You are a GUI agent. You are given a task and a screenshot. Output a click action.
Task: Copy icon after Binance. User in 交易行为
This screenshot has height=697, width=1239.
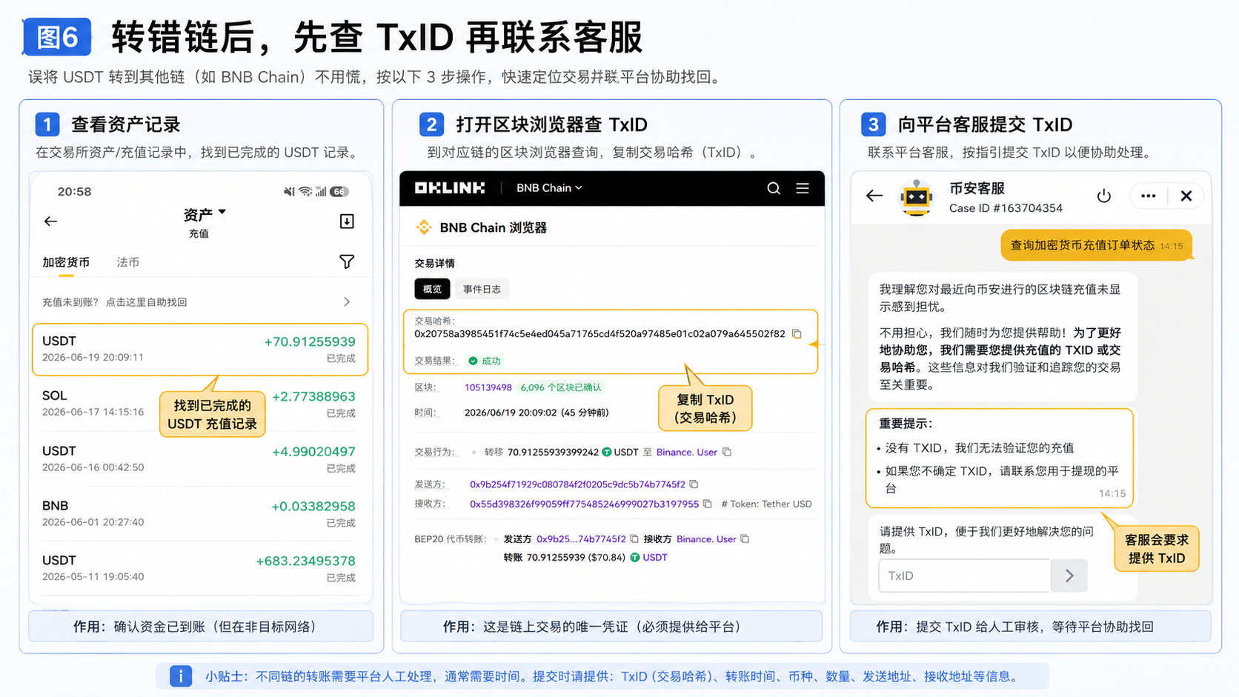pyautogui.click(x=727, y=452)
